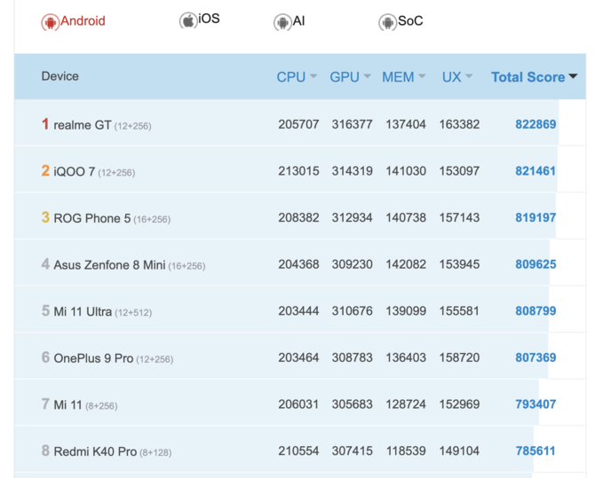Select Mi 11 Ultra UX score 155581
The image size is (595, 478).
(x=459, y=310)
